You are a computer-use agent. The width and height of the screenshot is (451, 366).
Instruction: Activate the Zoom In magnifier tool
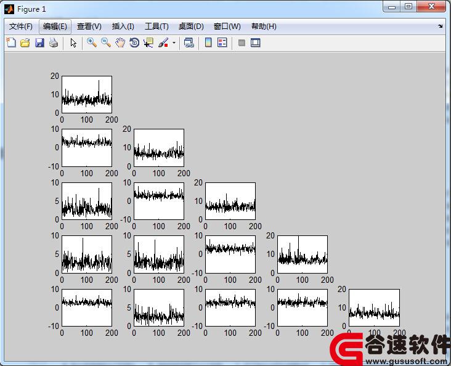91,43
